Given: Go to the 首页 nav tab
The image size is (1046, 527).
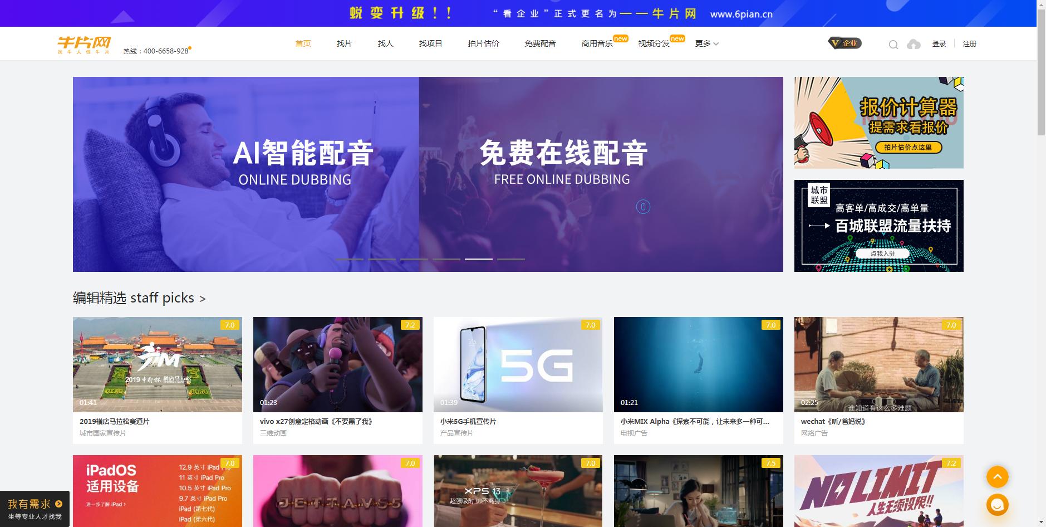Looking at the screenshot, I should pos(303,43).
